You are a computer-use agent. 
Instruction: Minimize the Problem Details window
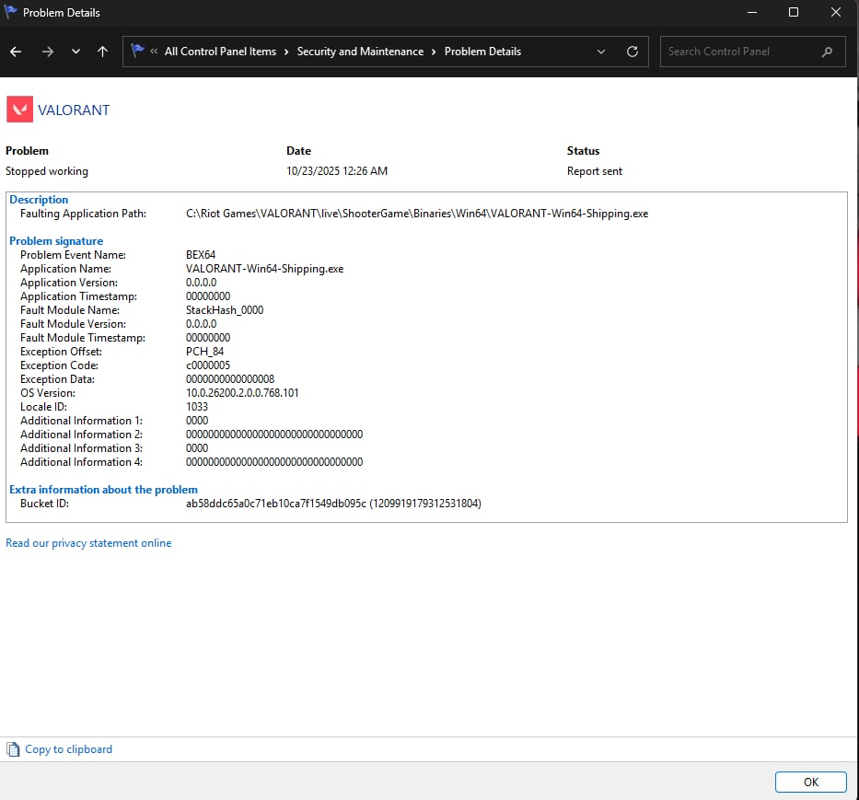click(752, 12)
